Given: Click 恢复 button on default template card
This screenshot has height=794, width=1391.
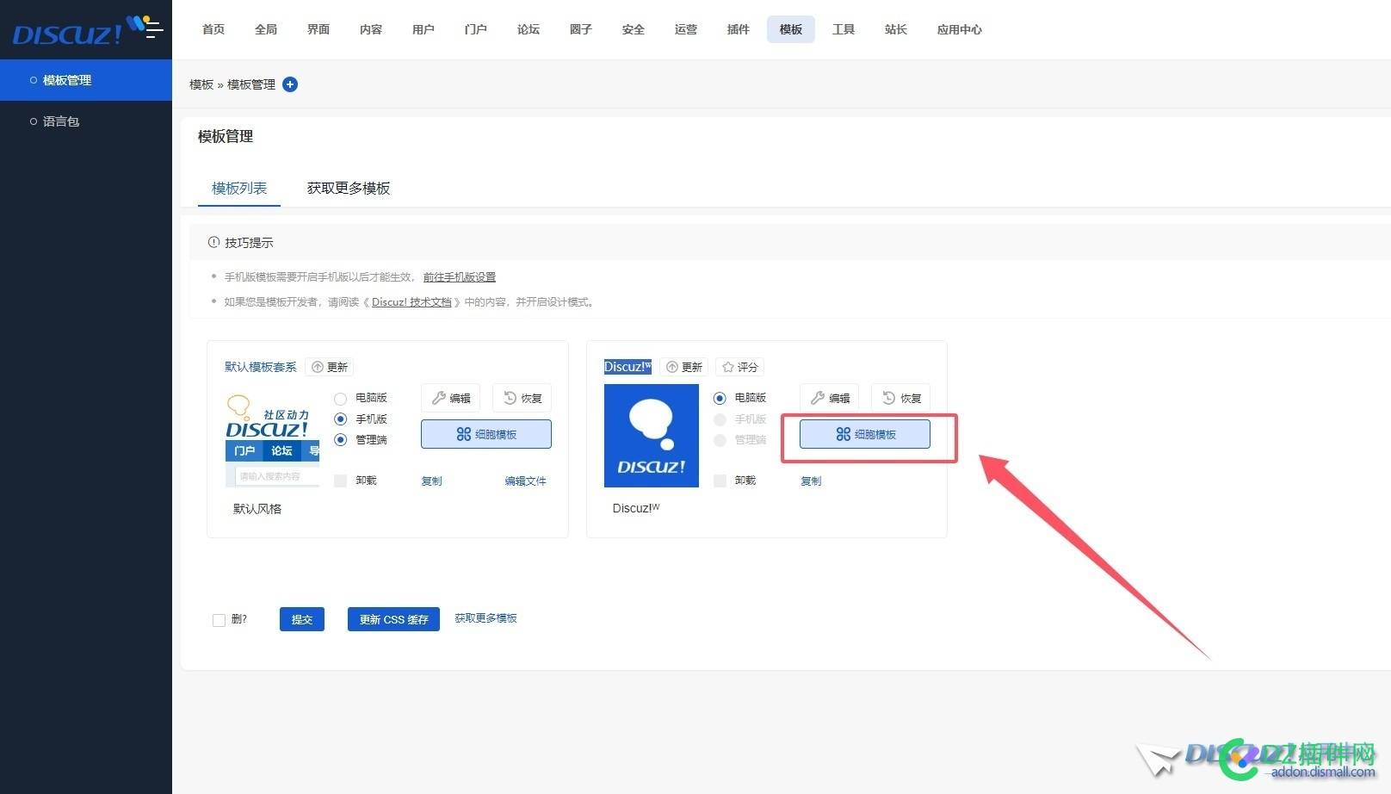Looking at the screenshot, I should (522, 398).
